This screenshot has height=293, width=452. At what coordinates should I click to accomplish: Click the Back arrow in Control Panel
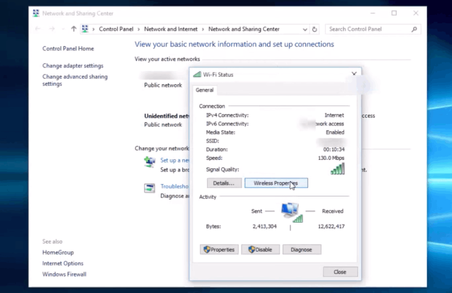(x=38, y=29)
